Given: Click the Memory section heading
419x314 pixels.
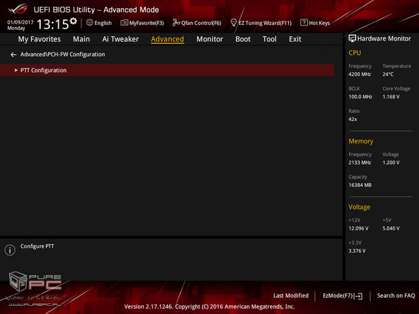Looking at the screenshot, I should 361,141.
